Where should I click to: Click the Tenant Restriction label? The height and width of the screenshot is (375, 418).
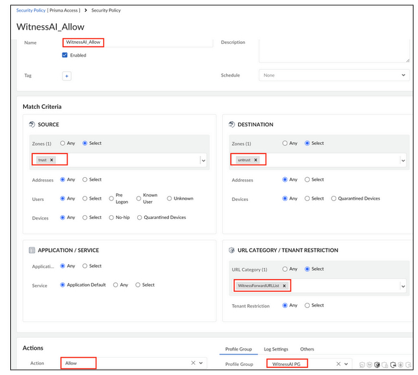[251, 306]
